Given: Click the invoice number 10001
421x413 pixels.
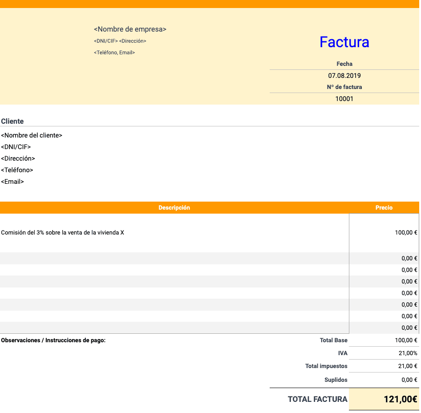Looking at the screenshot, I should pyautogui.click(x=344, y=99).
